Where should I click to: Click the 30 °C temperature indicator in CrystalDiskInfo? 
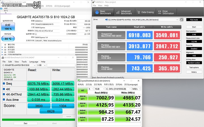(x=8, y=39)
